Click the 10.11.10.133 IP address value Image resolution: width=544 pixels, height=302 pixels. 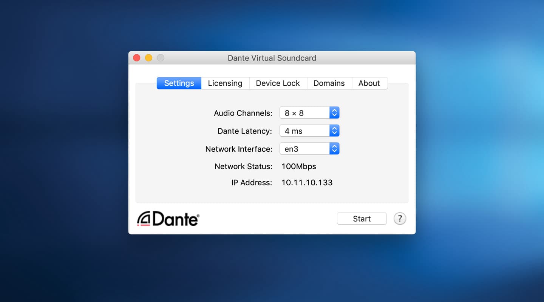307,183
